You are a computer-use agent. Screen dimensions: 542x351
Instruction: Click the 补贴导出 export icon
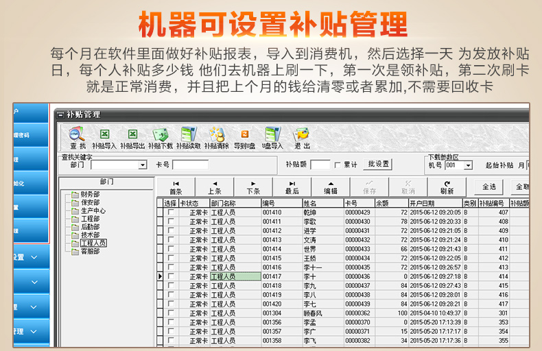tap(132, 138)
